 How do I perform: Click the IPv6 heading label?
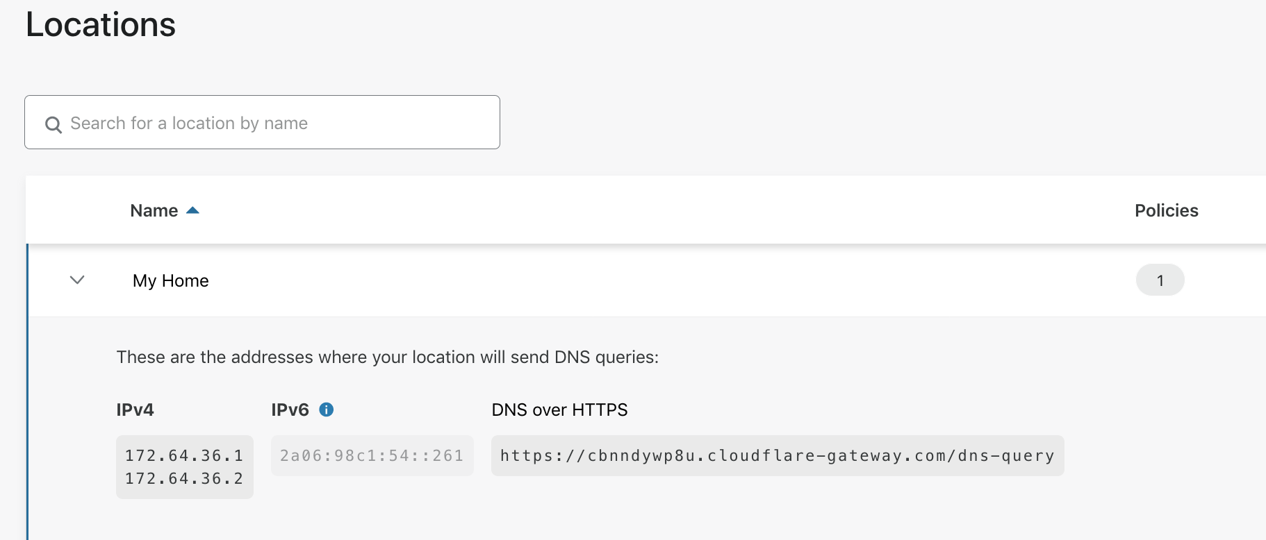point(290,410)
